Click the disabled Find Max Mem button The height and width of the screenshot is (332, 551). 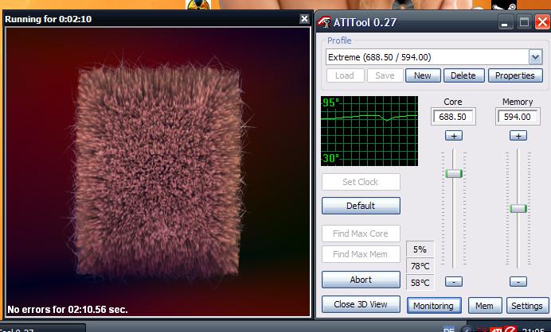tap(361, 254)
